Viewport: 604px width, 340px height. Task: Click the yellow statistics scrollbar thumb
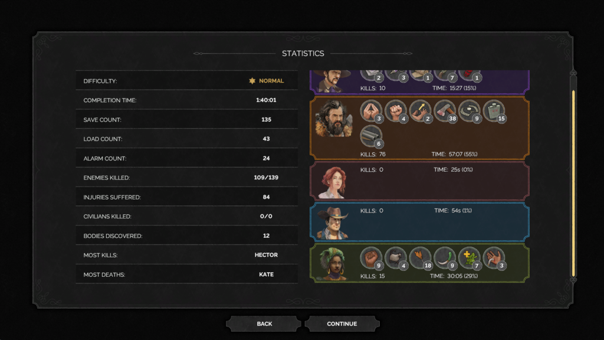click(x=573, y=183)
